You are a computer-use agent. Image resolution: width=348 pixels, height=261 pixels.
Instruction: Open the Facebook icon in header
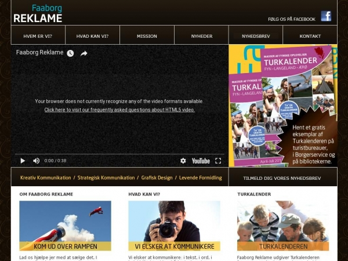[x=326, y=16]
